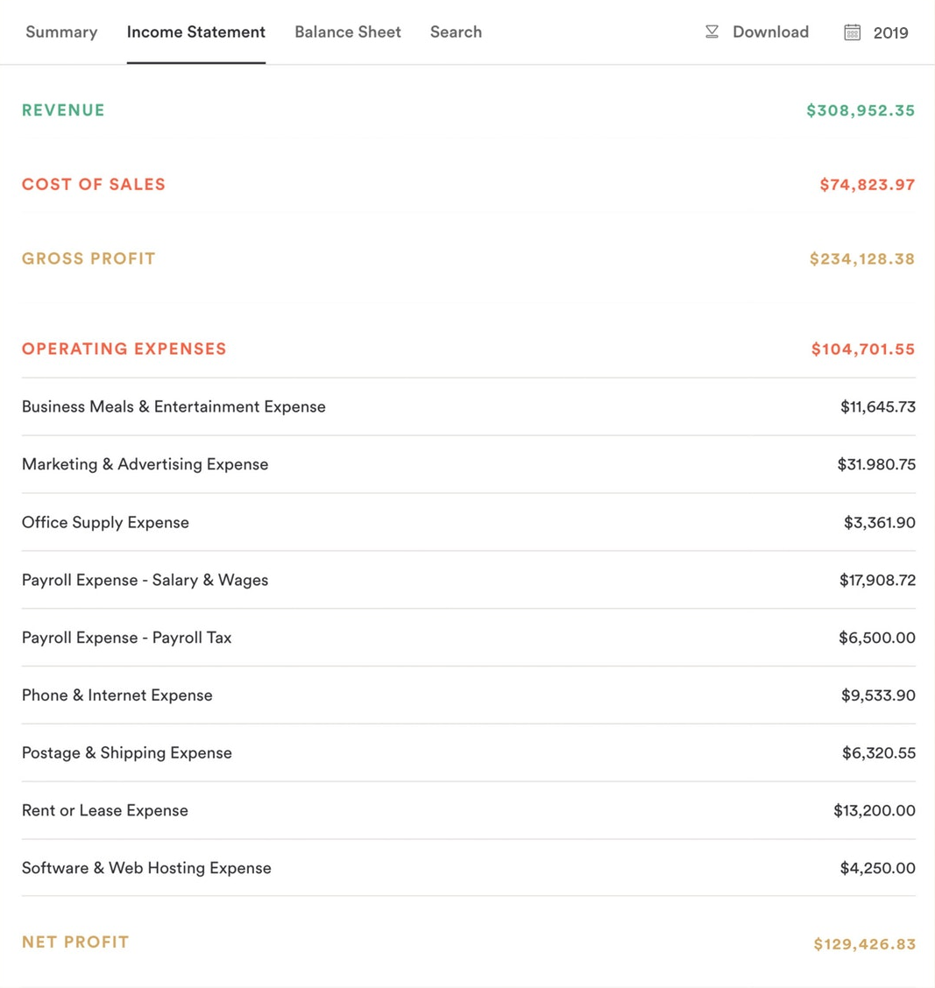Click the Office Supply Expense row
The image size is (935, 988).
click(105, 522)
